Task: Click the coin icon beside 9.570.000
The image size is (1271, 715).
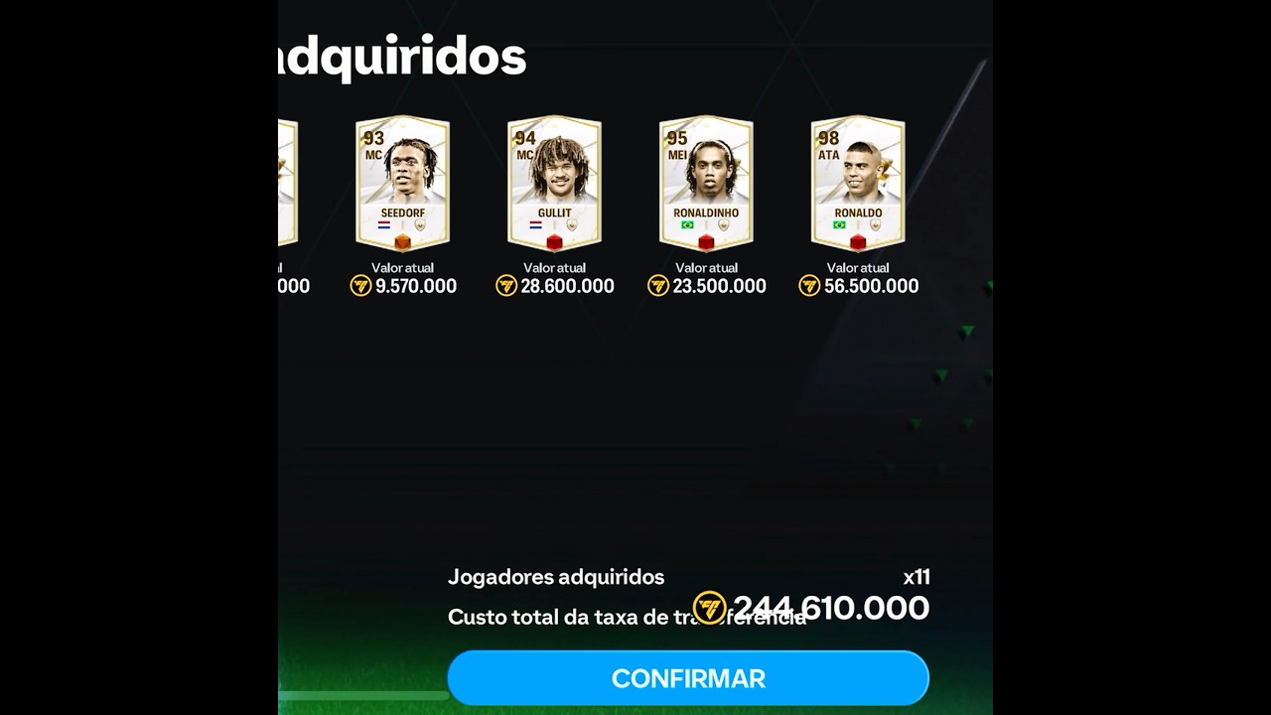Action: (360, 286)
